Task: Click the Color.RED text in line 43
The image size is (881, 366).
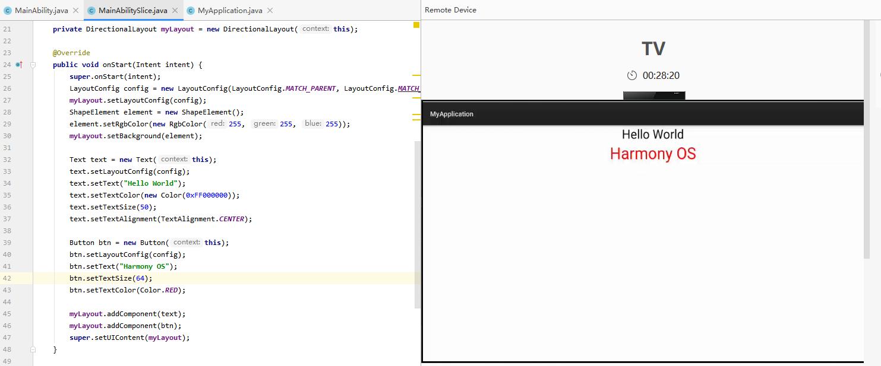Action: (x=159, y=290)
